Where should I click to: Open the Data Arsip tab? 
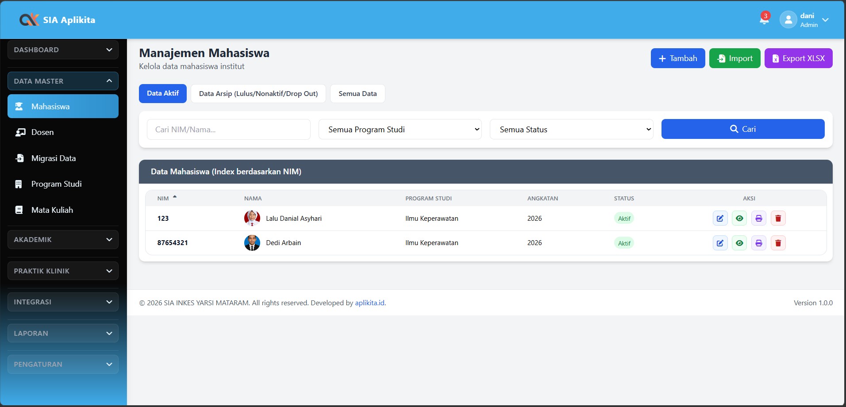(x=258, y=93)
